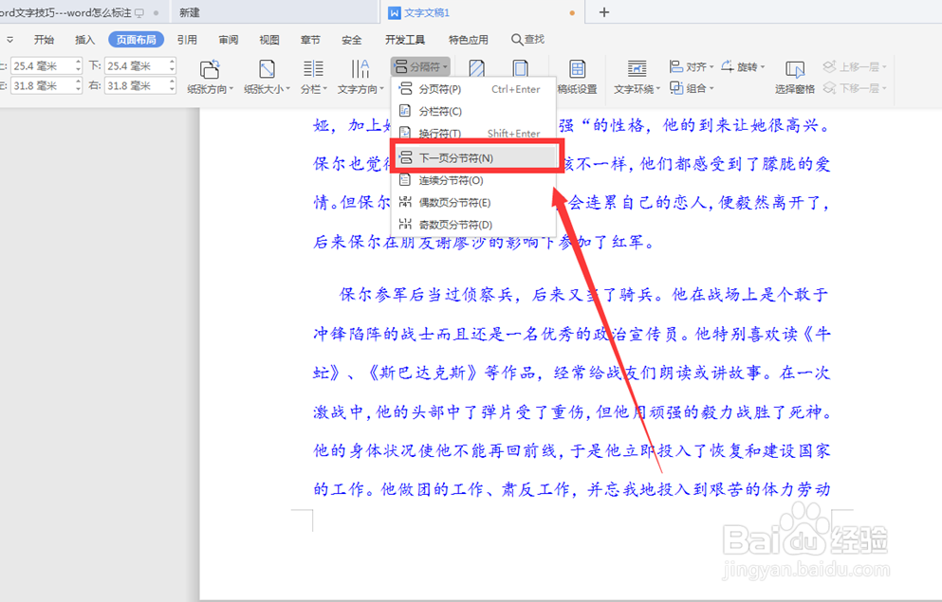Increase the right margin 右 stepper arrow
The height and width of the screenshot is (602, 942).
(173, 82)
